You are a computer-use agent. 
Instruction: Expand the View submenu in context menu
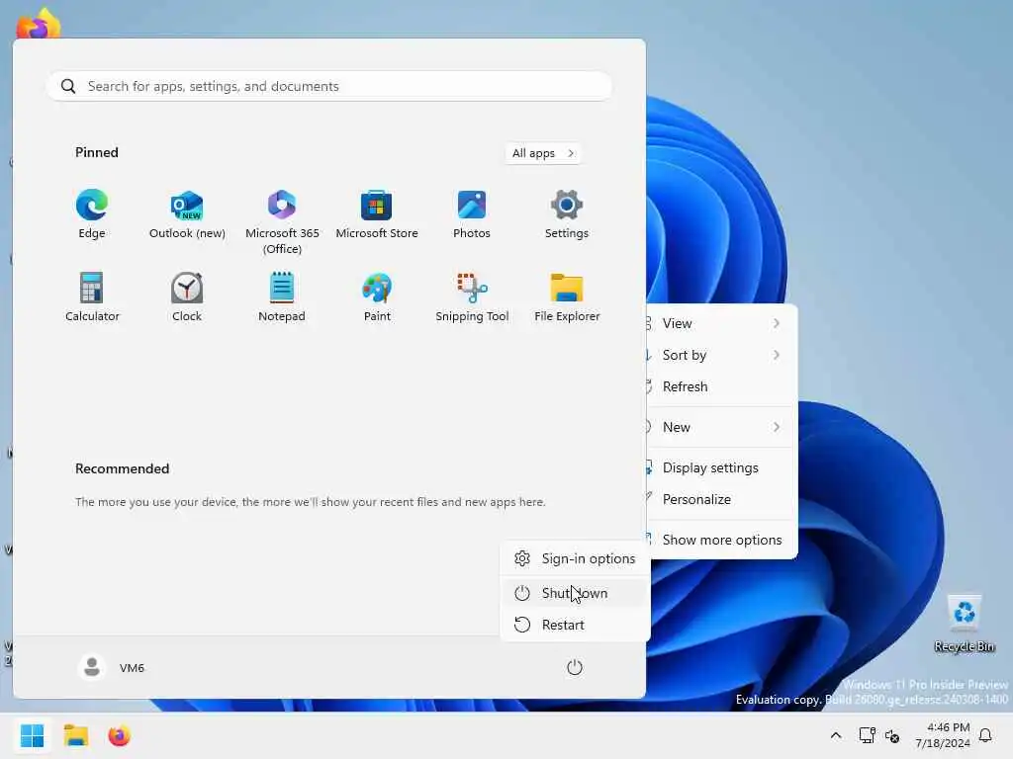721,323
